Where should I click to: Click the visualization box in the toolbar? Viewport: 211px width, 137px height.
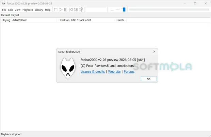pos(96,9)
